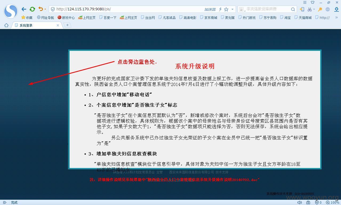Image resolution: width=341 pixels, height=205 pixels.
Task: Open the first 上网主页 bookmark
Action: (x=87, y=18)
